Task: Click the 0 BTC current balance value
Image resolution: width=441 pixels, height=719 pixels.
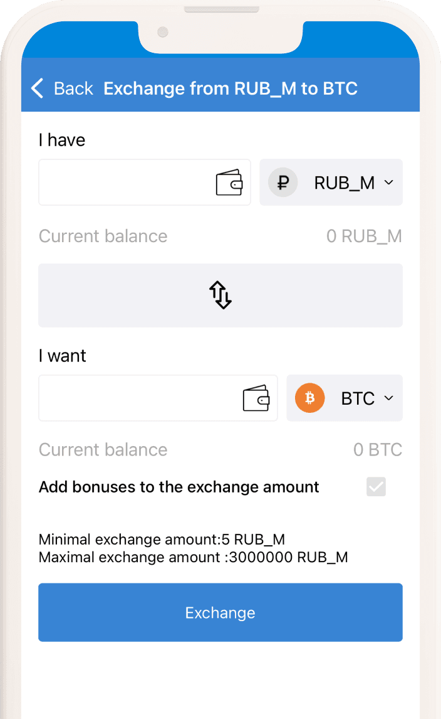Action: (x=378, y=450)
